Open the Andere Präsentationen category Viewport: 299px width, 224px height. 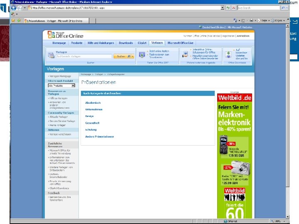pos(100,136)
